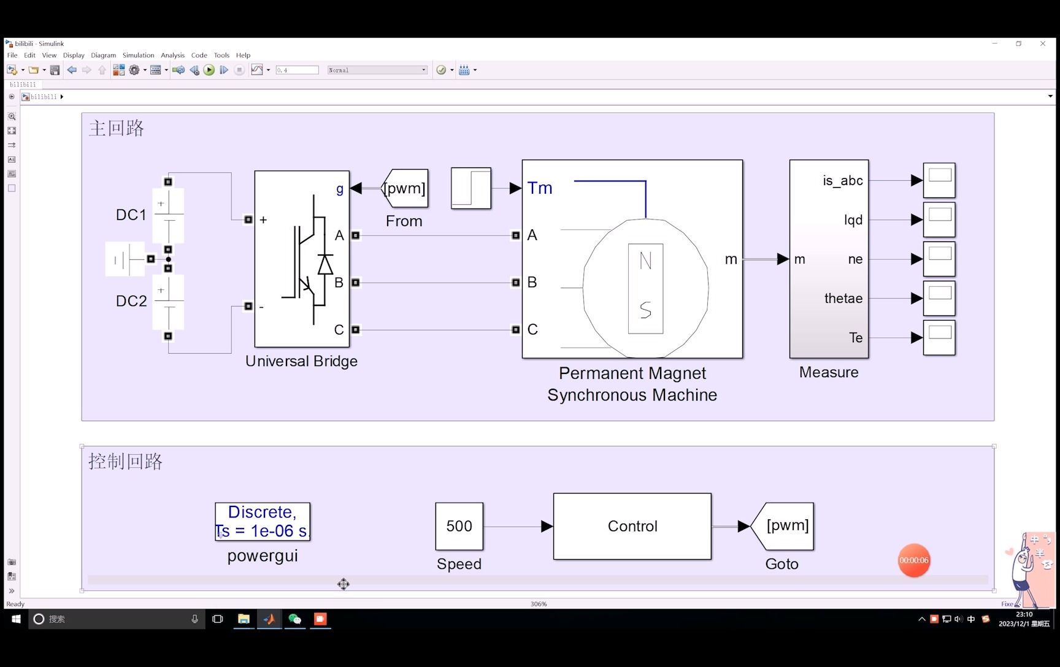Click the Stop simulation button
The width and height of the screenshot is (1060, 667).
point(240,70)
